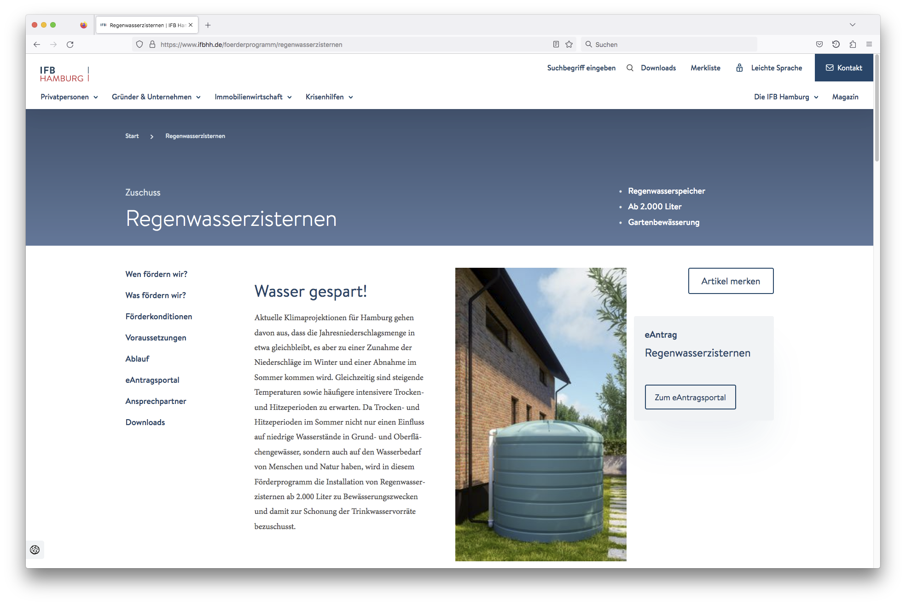Jump to eAntragsportal section in sidebar
The height and width of the screenshot is (605, 906).
(x=152, y=380)
